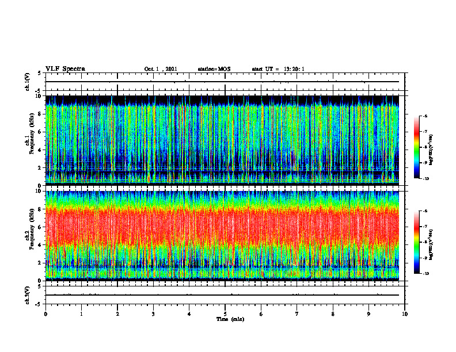Click the "0" tick on the time axis
Image resolution: width=456 pixels, height=352 pixels.
click(x=45, y=314)
